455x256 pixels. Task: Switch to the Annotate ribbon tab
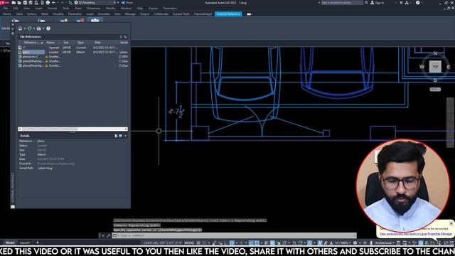[x=104, y=14]
